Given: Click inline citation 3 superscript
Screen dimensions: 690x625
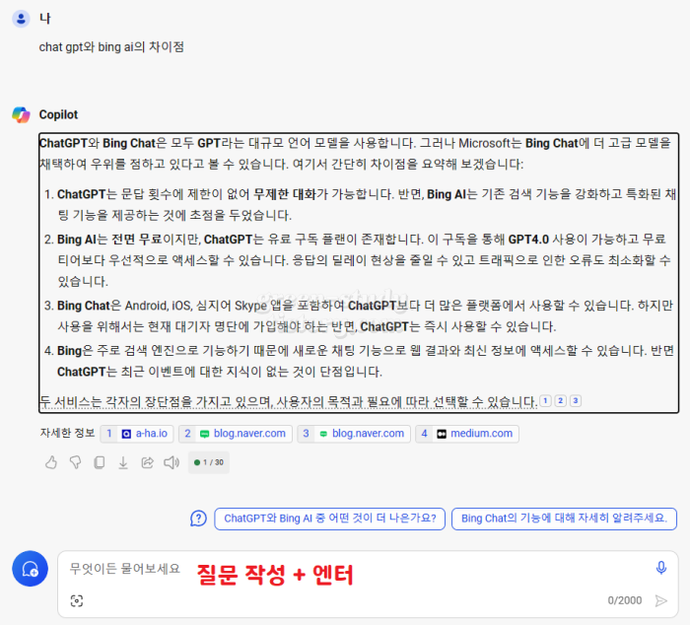Looking at the screenshot, I should click(576, 400).
